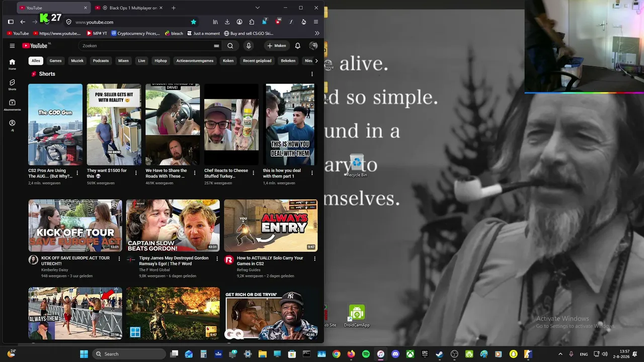
Task: Start voice search with the microphone
Action: coord(249,46)
